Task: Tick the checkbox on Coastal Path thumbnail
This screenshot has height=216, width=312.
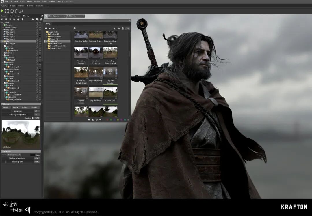Action: tap(116, 97)
